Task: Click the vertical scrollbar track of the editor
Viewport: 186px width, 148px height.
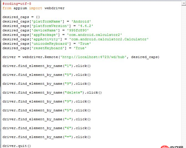Action: 184,76
